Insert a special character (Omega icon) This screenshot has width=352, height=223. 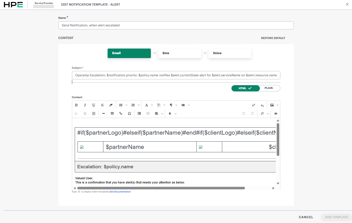130,114
